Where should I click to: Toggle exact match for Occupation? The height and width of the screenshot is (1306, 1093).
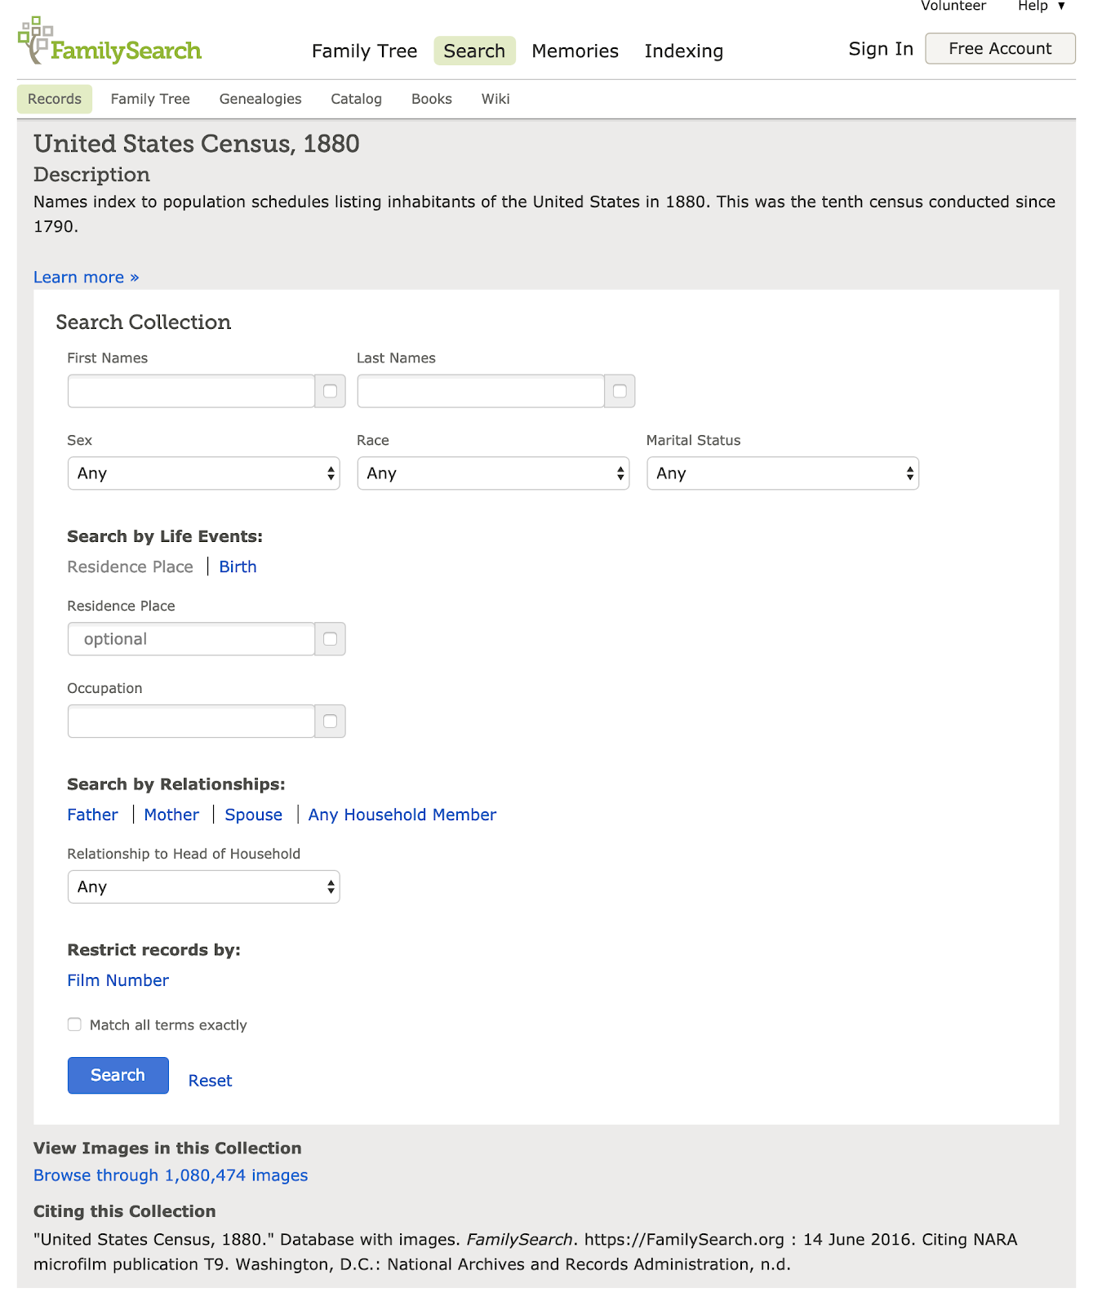coord(330,721)
